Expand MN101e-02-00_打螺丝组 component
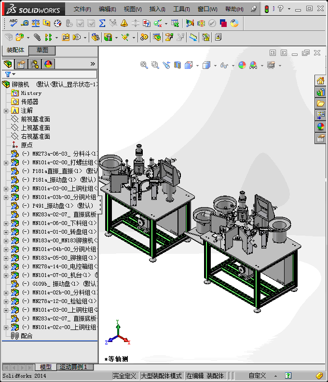This screenshot has width=328, height=382. [x=6, y=163]
